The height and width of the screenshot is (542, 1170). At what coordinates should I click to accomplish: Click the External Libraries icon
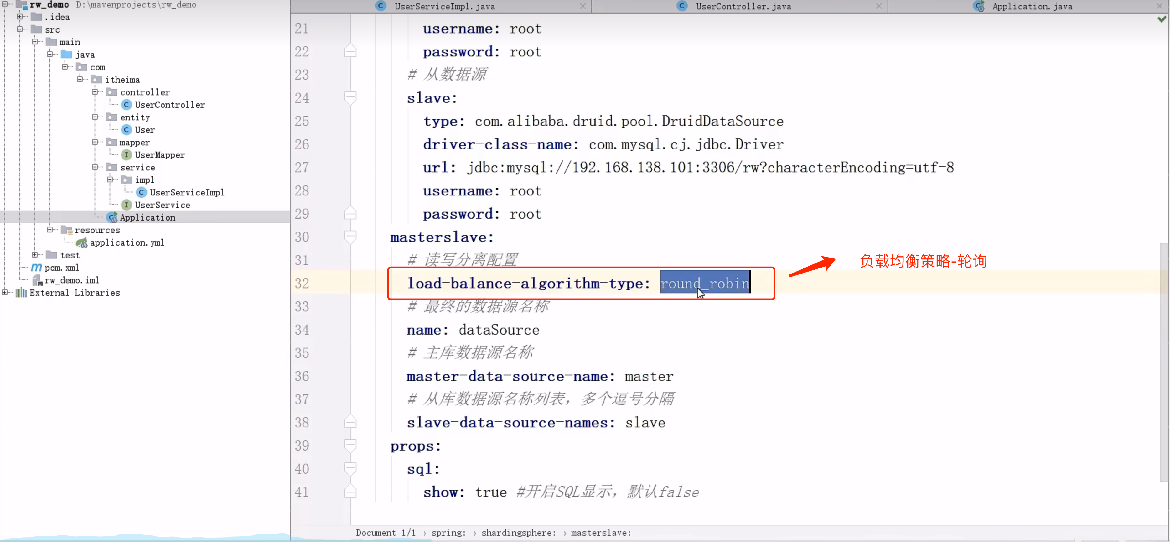pyautogui.click(x=21, y=293)
